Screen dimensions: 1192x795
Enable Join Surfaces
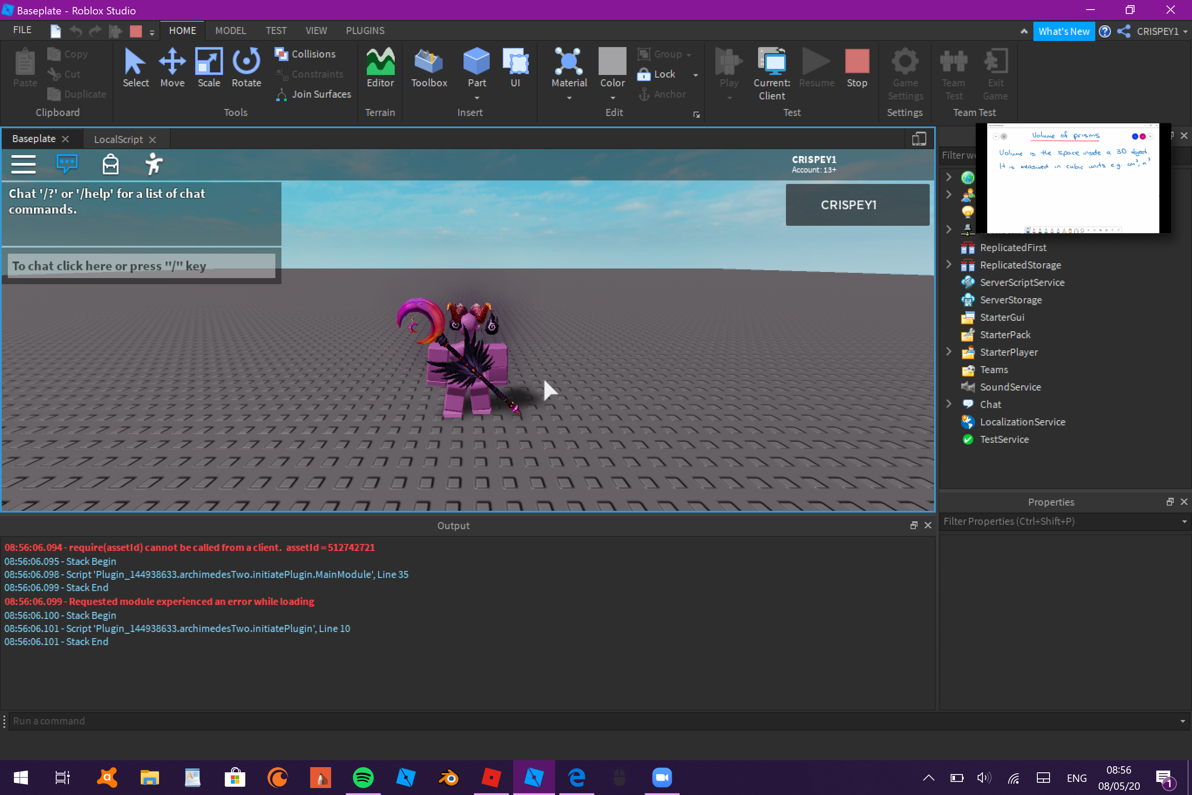[x=314, y=94]
